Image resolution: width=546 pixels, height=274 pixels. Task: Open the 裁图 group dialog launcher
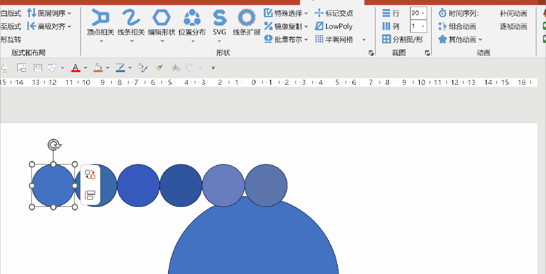click(x=427, y=53)
